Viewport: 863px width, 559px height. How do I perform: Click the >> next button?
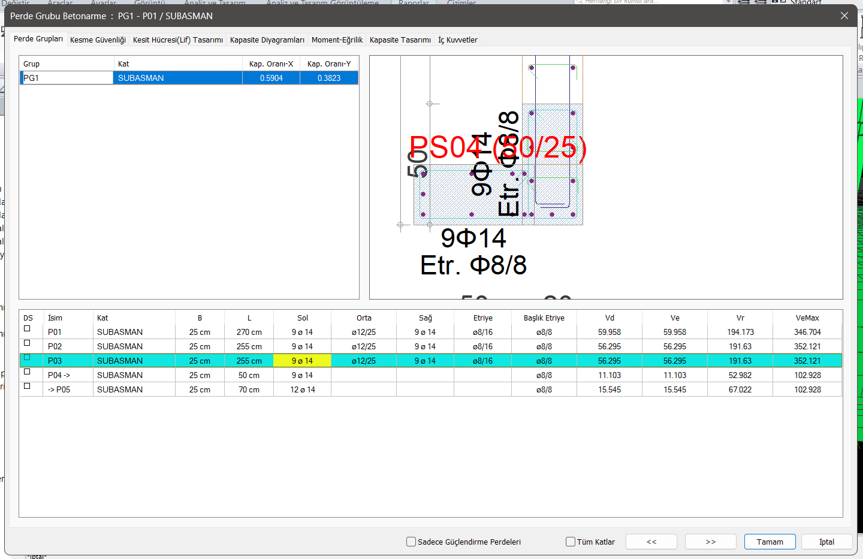[x=711, y=542]
